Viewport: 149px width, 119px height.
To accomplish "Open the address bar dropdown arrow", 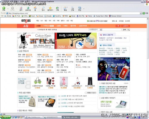I will point(141,13).
